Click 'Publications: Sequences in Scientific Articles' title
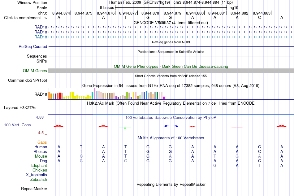Image resolution: width=294 pixels, height=196 pixels. pyautogui.click(x=171, y=52)
